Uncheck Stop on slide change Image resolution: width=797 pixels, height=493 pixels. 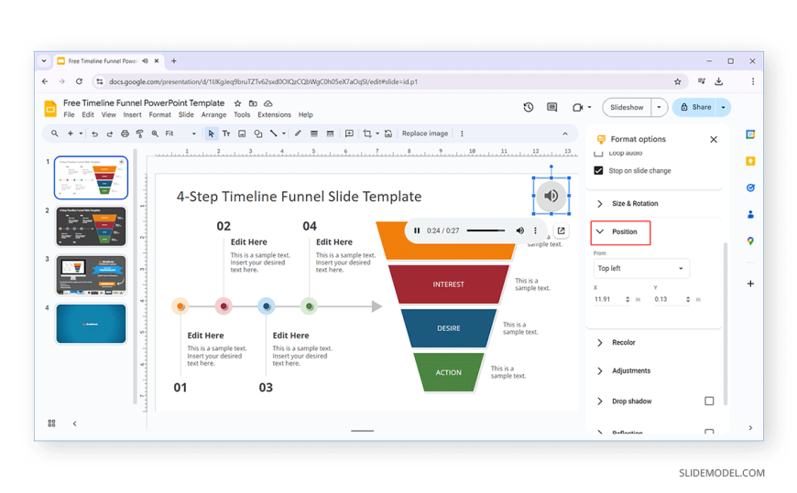(x=598, y=171)
